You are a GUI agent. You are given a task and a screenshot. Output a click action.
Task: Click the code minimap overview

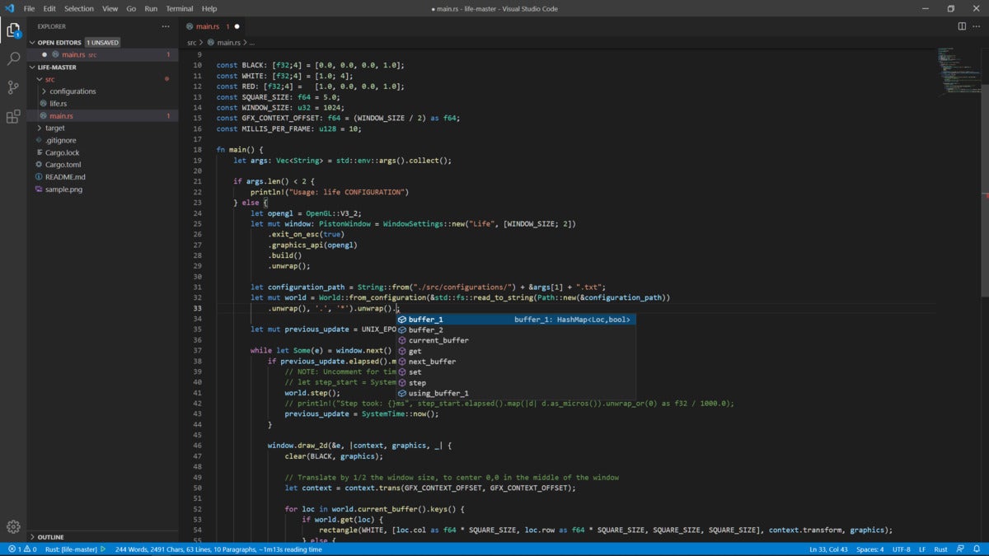[x=958, y=70]
